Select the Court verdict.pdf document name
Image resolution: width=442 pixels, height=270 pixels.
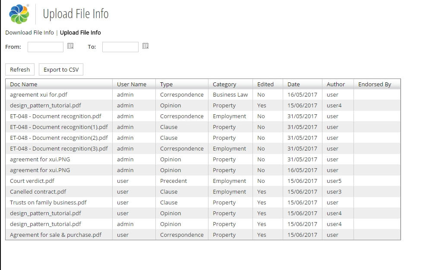[x=32, y=181]
